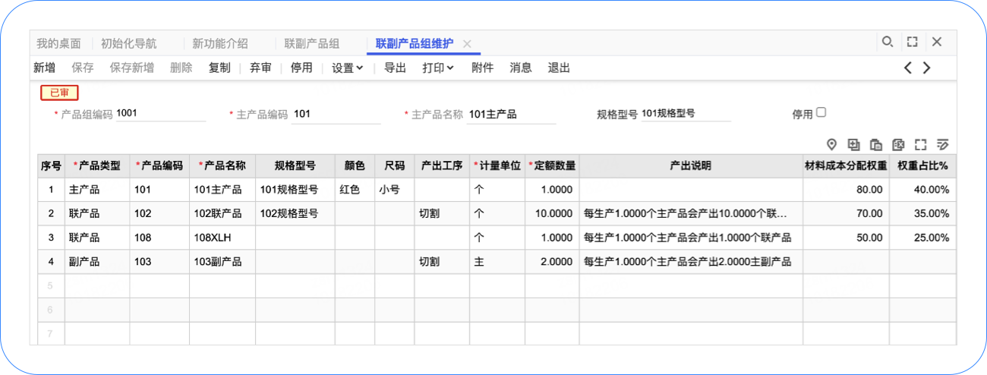987x375 pixels.
Task: Go to the previous record with the left arrow
Action: [x=908, y=68]
